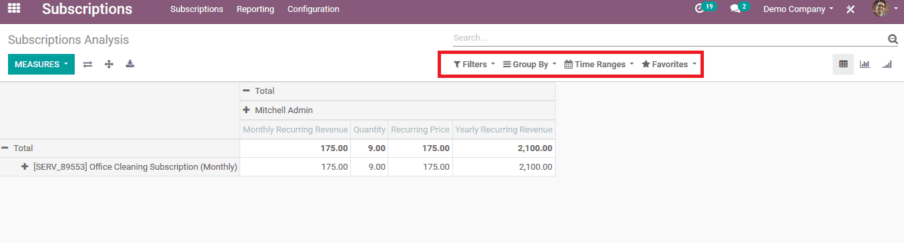Click Office Cleaning row 2,100.00 cell
The height and width of the screenshot is (243, 904).
point(504,167)
